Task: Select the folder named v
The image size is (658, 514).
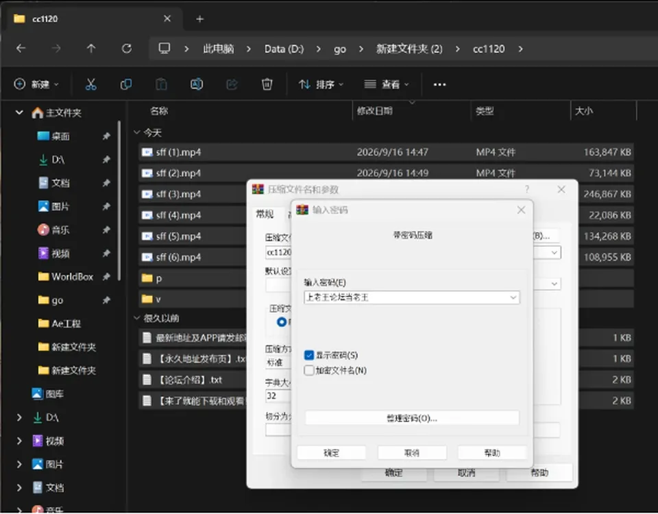Action: pos(193,299)
